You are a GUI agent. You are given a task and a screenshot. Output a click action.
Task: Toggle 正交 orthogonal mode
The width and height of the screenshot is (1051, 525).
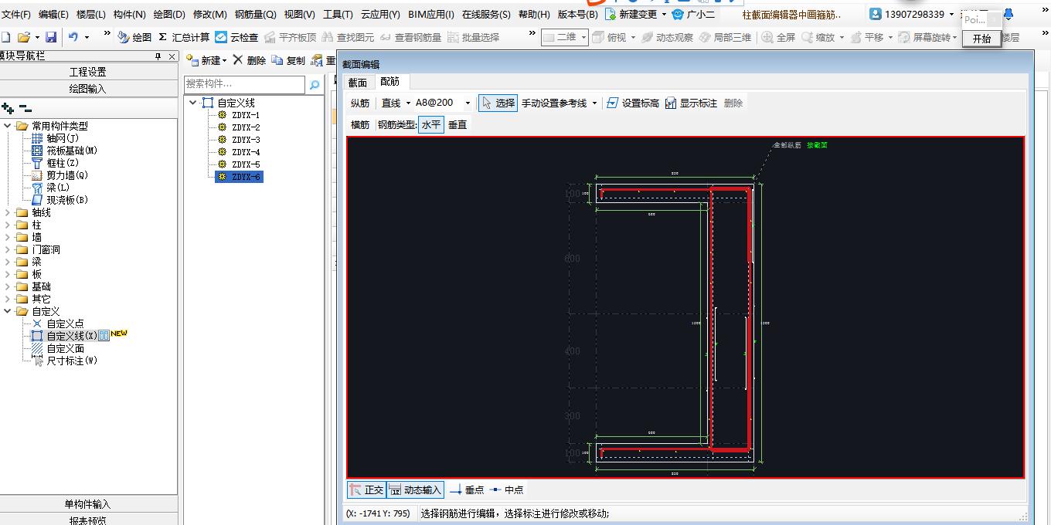tap(366, 489)
